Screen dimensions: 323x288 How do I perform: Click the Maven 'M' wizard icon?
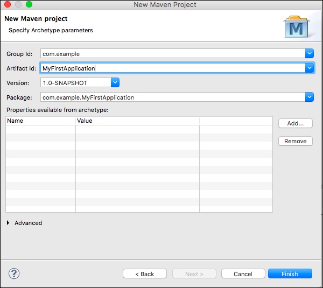pos(297,28)
